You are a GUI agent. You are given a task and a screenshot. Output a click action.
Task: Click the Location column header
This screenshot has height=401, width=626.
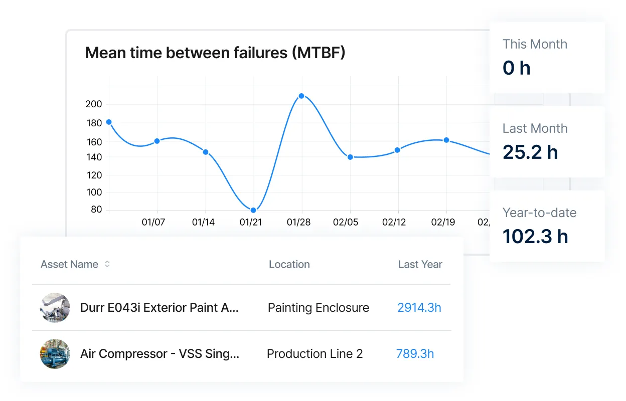(289, 264)
